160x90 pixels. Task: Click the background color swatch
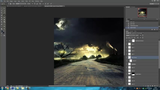click(x=3, y=33)
